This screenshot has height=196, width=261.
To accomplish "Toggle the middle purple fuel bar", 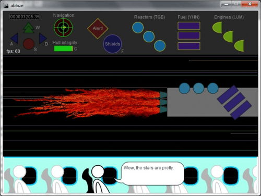I will [x=189, y=35].
